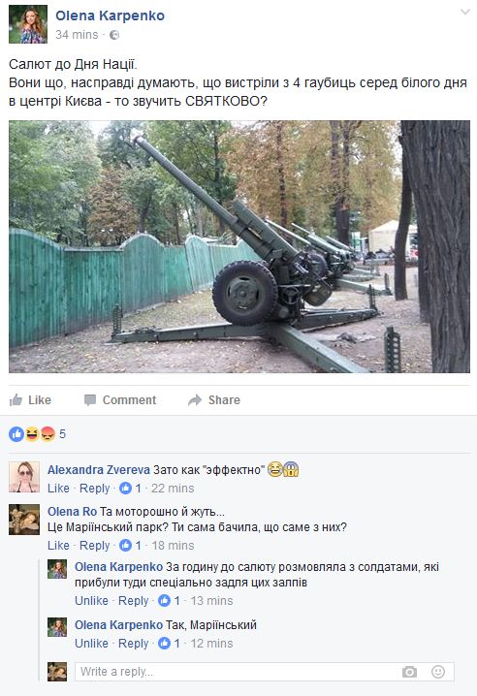477x696 pixels.
Task: Share the post using the arrow icon
Action: click(x=214, y=400)
